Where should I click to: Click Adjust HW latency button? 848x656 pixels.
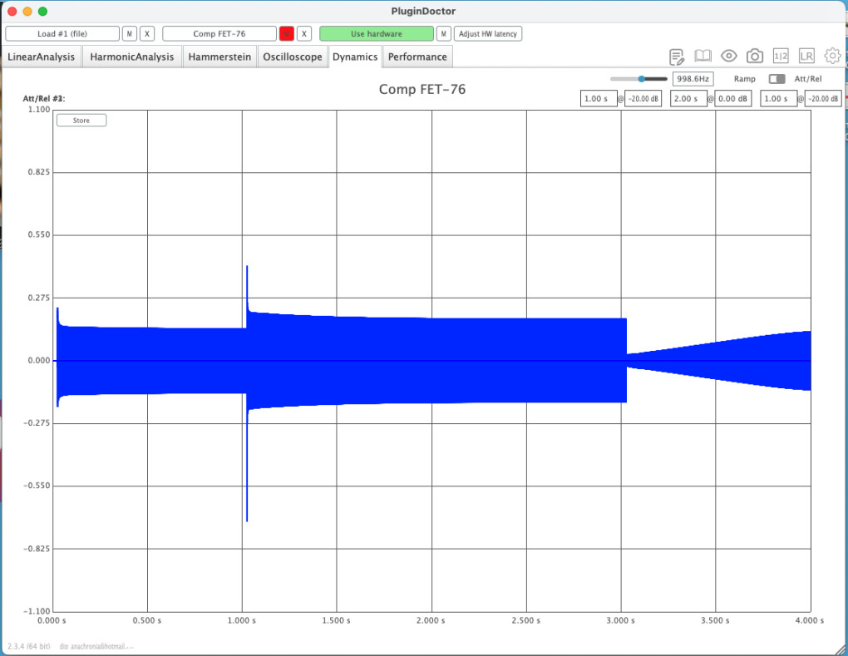coord(488,33)
